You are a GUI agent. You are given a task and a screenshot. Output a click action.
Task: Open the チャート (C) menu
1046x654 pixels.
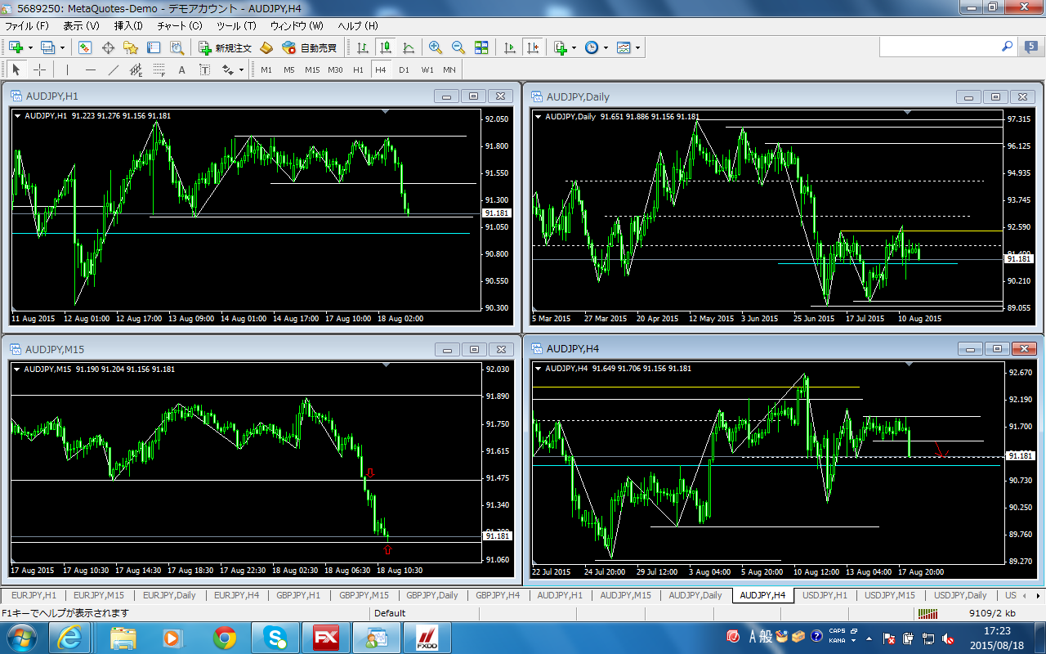(x=179, y=26)
